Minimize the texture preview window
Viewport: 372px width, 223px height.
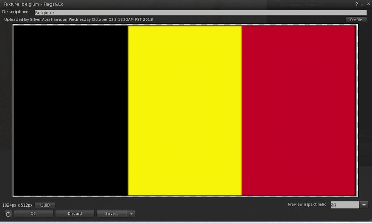click(362, 4)
